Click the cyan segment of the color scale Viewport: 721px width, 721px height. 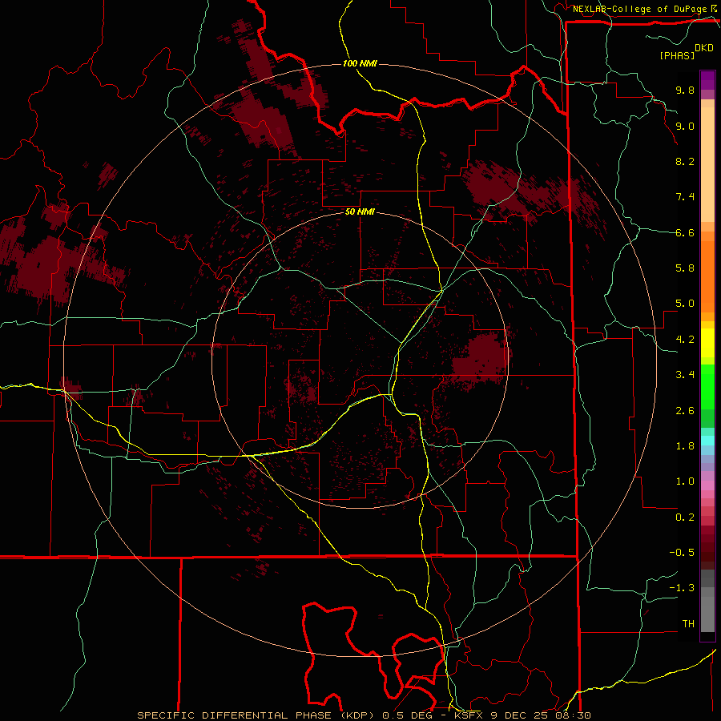tap(707, 441)
